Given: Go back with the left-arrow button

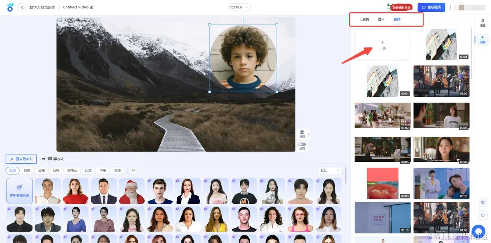Looking at the screenshot, I should tap(22, 7).
